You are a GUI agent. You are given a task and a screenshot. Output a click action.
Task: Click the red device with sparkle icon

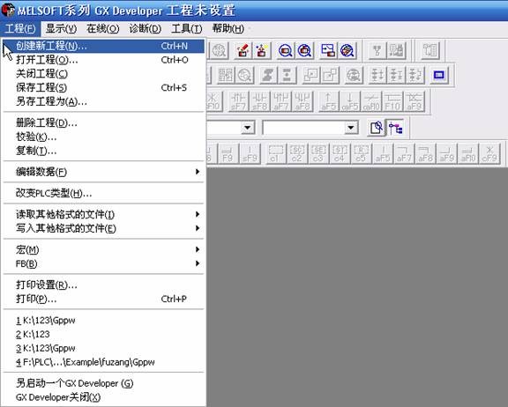(261, 50)
